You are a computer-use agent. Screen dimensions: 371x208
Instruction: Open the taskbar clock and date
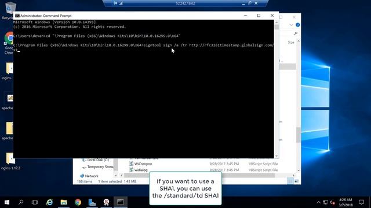pos(345,202)
